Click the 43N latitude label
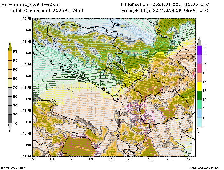Image resolution: width=224 pixels, height=170 pixels. click(28, 76)
